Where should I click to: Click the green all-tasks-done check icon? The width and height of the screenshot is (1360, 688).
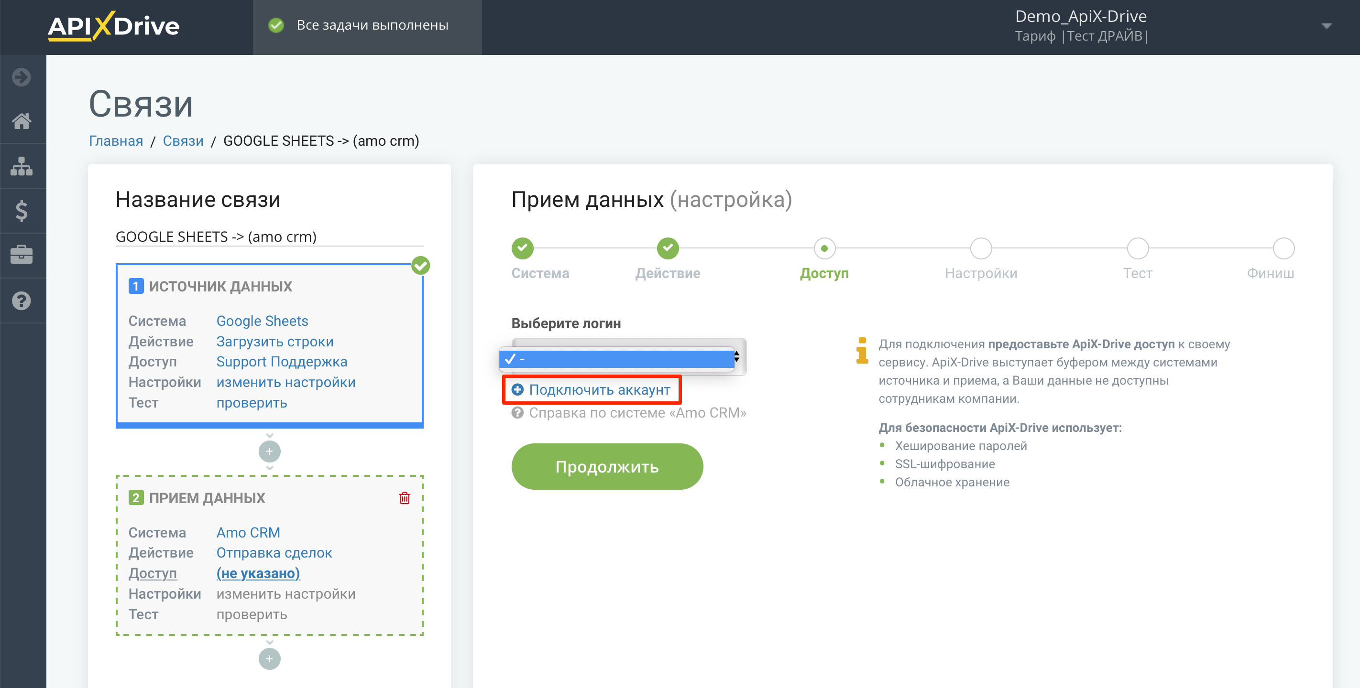click(x=276, y=25)
